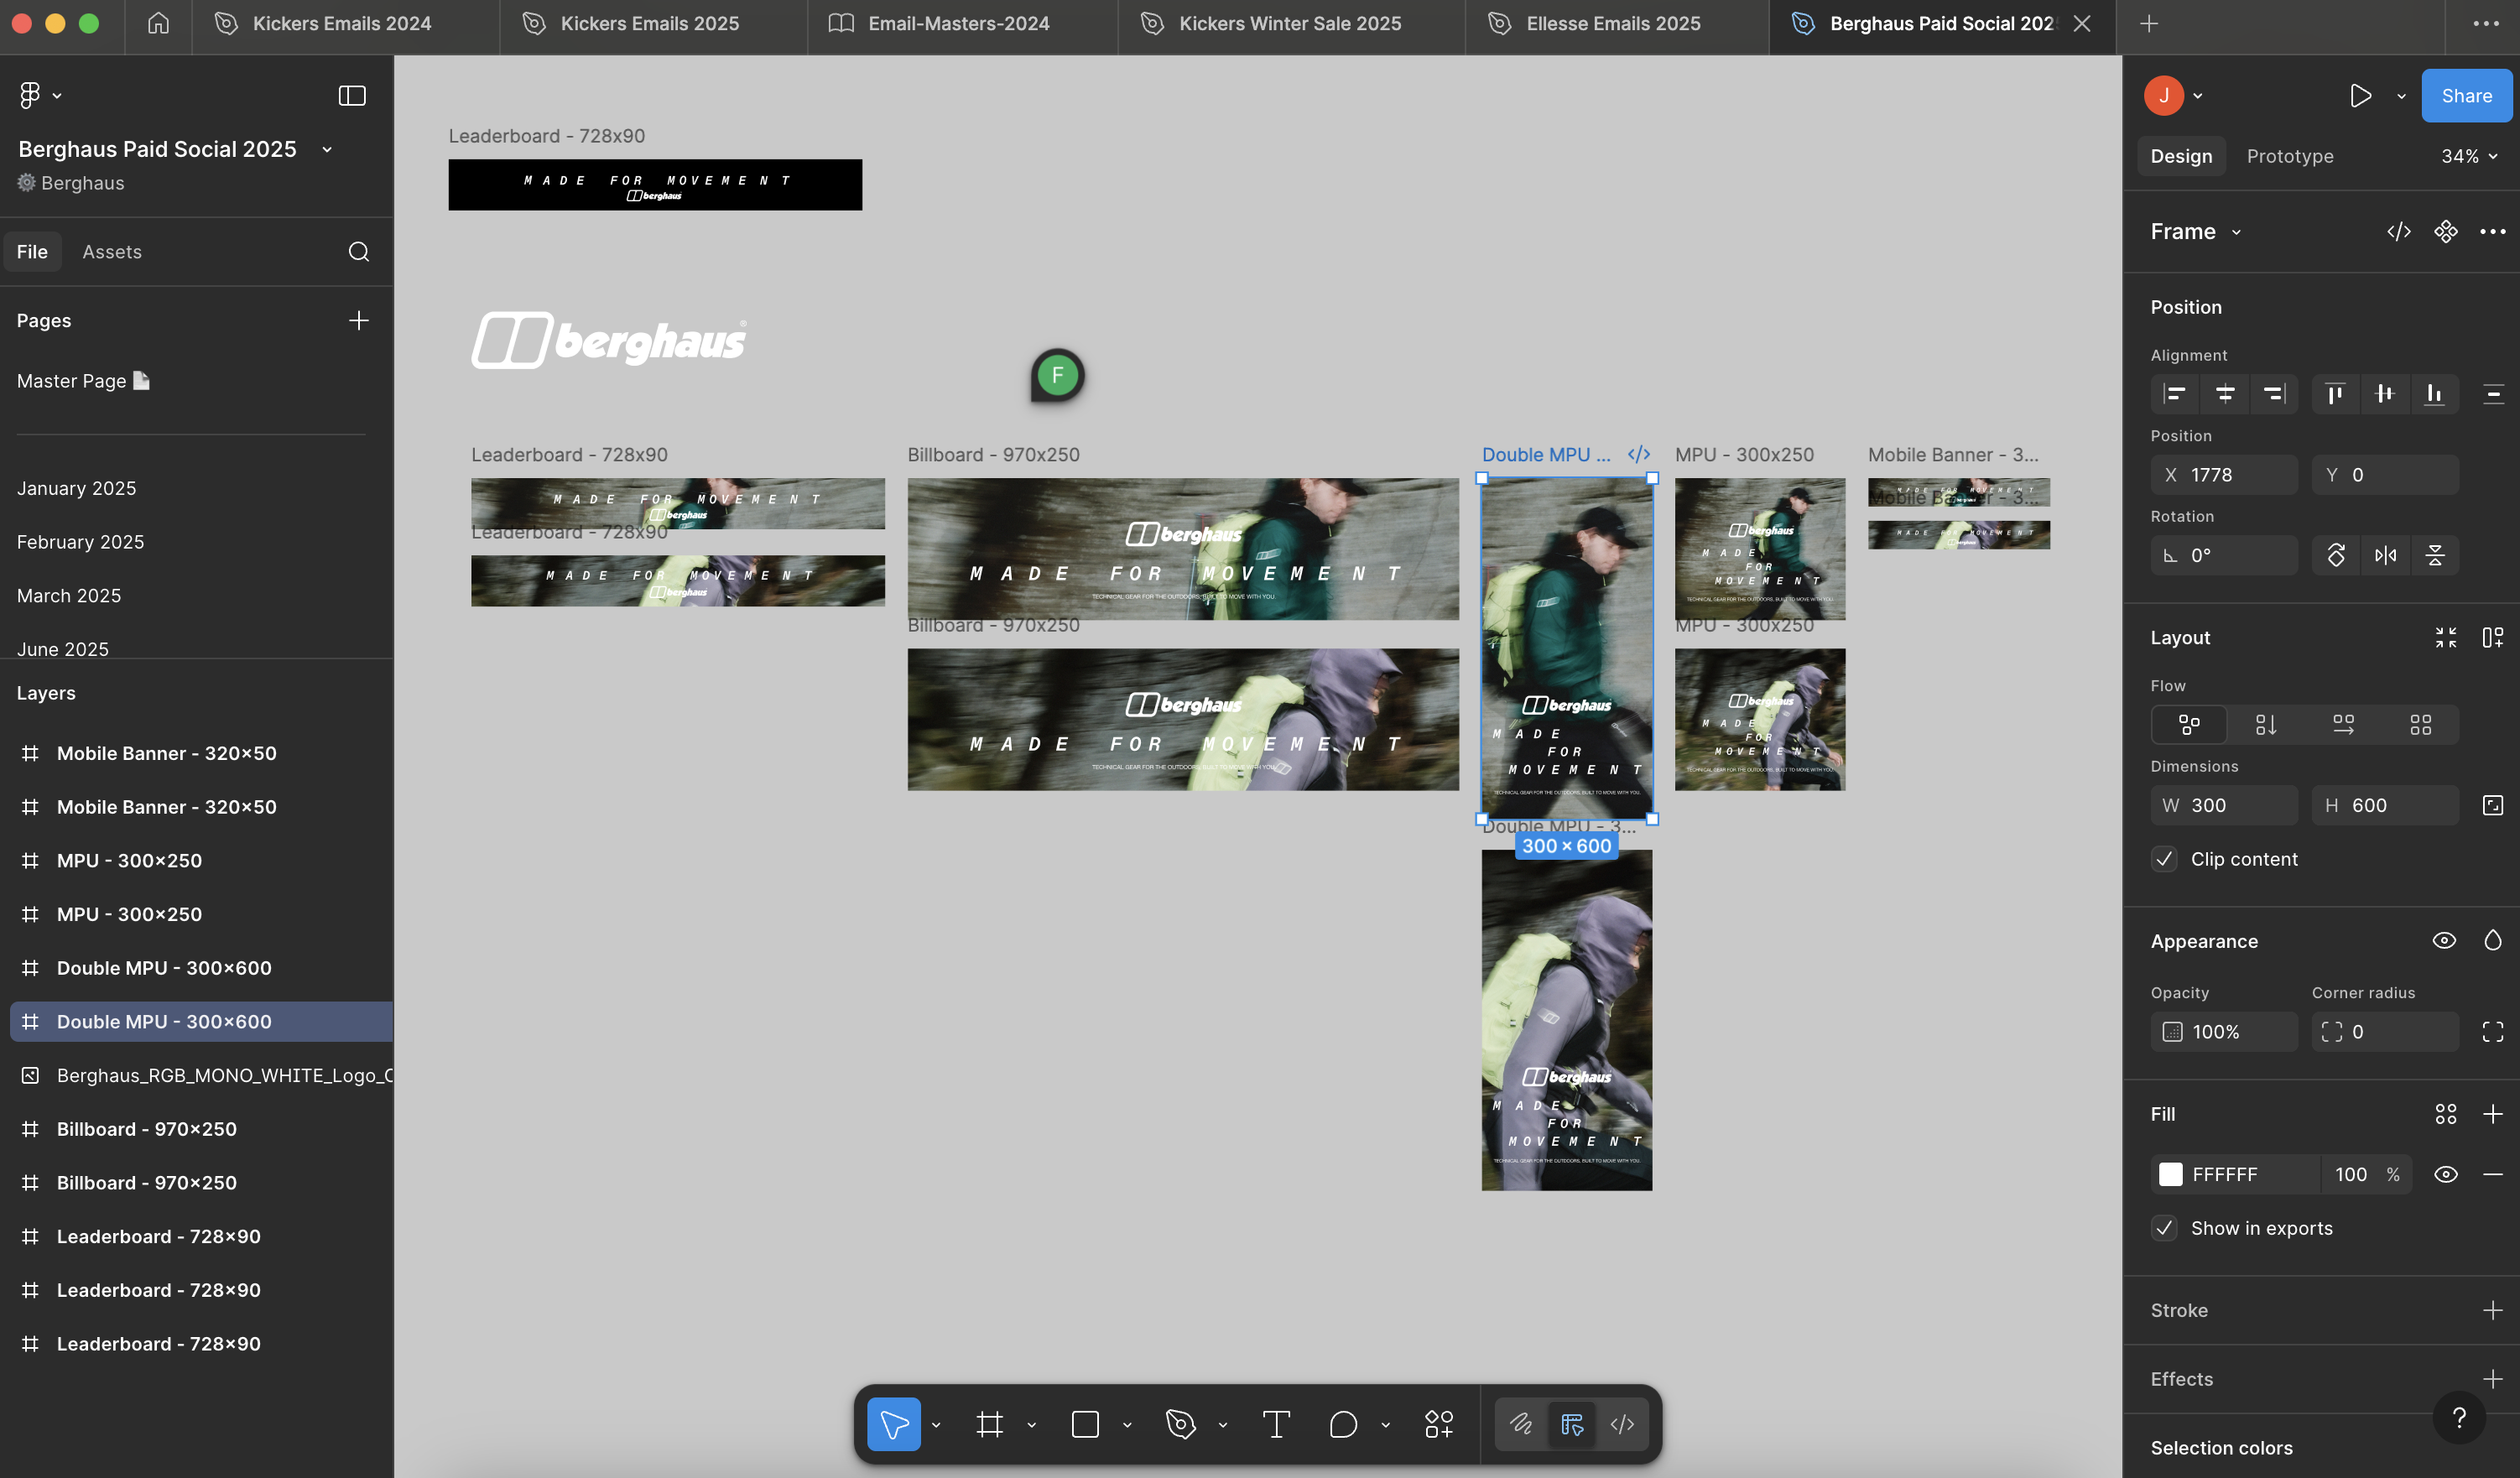Image resolution: width=2520 pixels, height=1478 pixels.
Task: Uncheck Show in exports checkbox
Action: click(2165, 1228)
